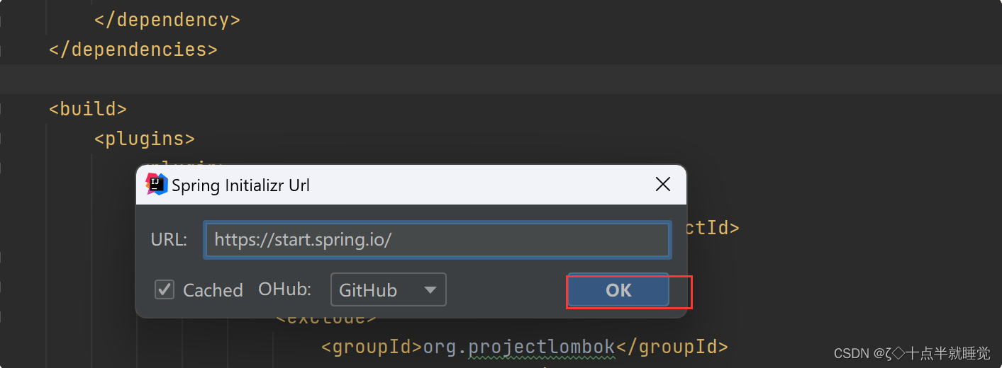
Task: Click the OK button
Action: pos(618,290)
